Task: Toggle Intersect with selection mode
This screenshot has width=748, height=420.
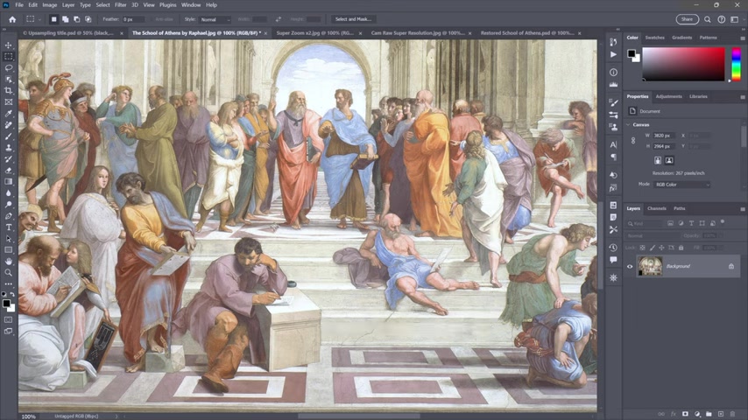Action: 88,19
